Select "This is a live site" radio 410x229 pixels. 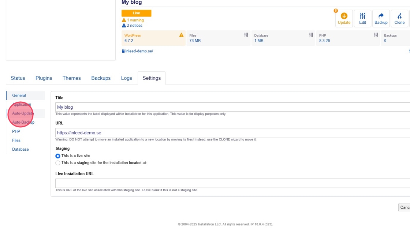click(x=58, y=156)
